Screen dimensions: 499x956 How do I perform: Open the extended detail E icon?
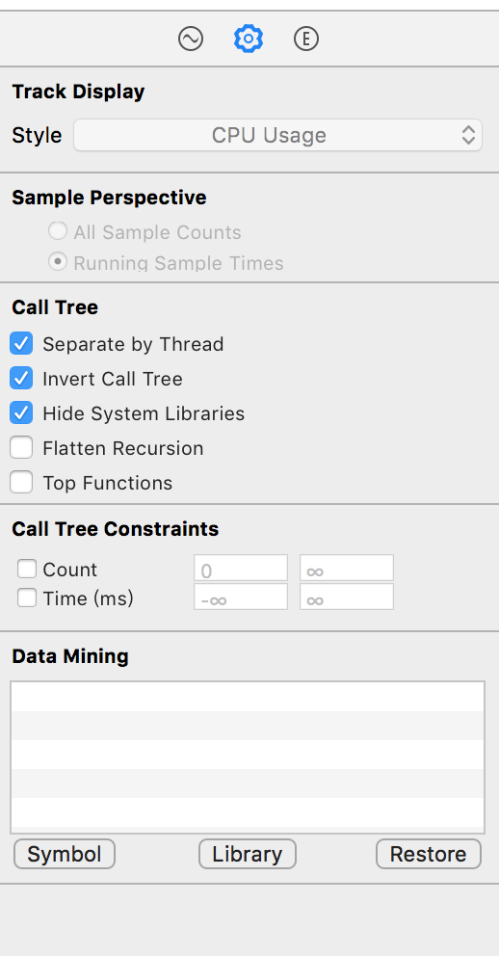[306, 40]
